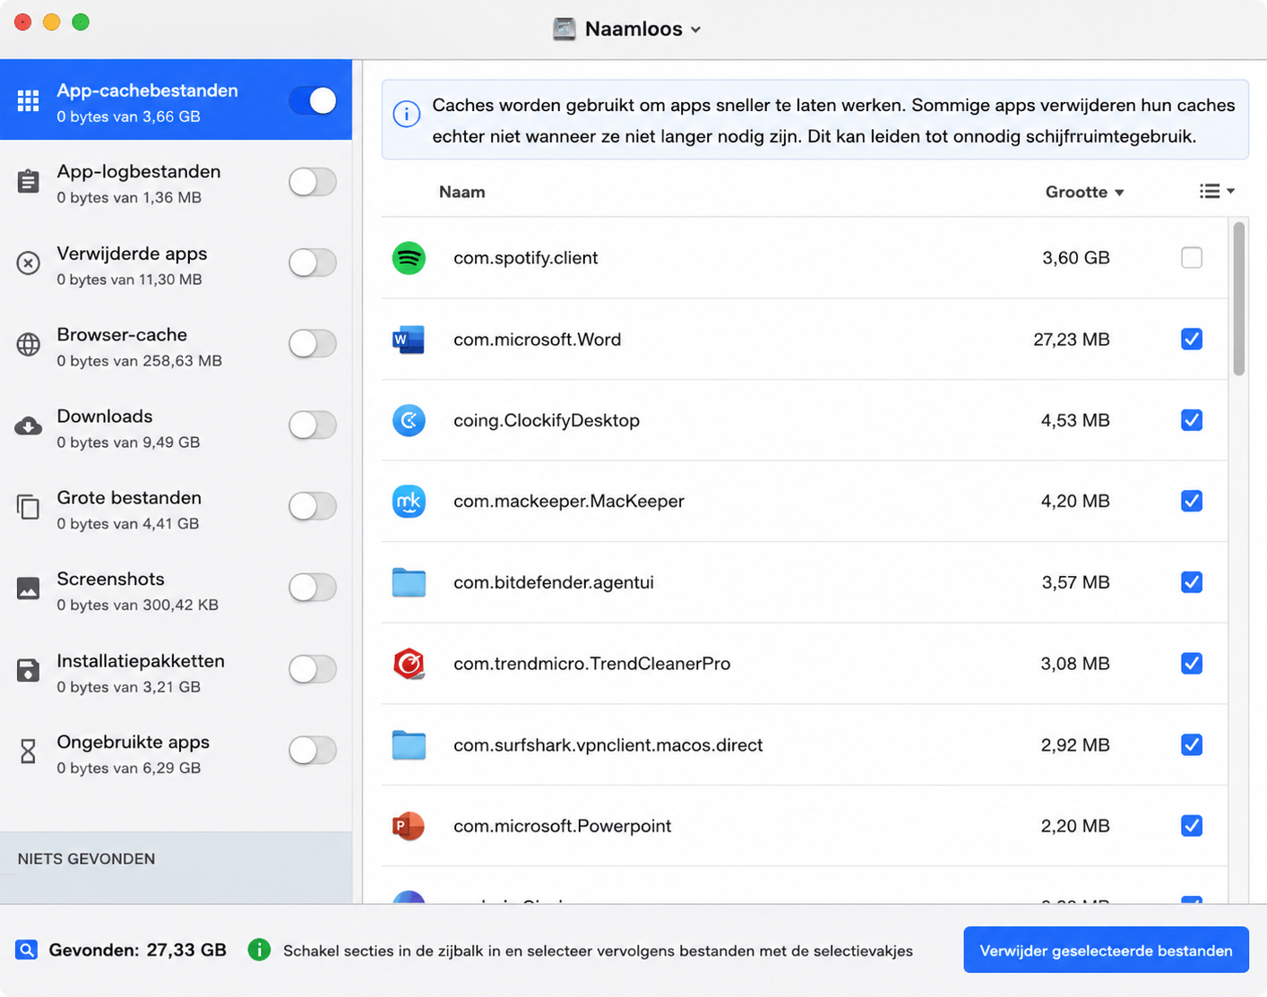The height and width of the screenshot is (997, 1267).
Task: Open the Grote bestanden section
Action: [x=176, y=508]
